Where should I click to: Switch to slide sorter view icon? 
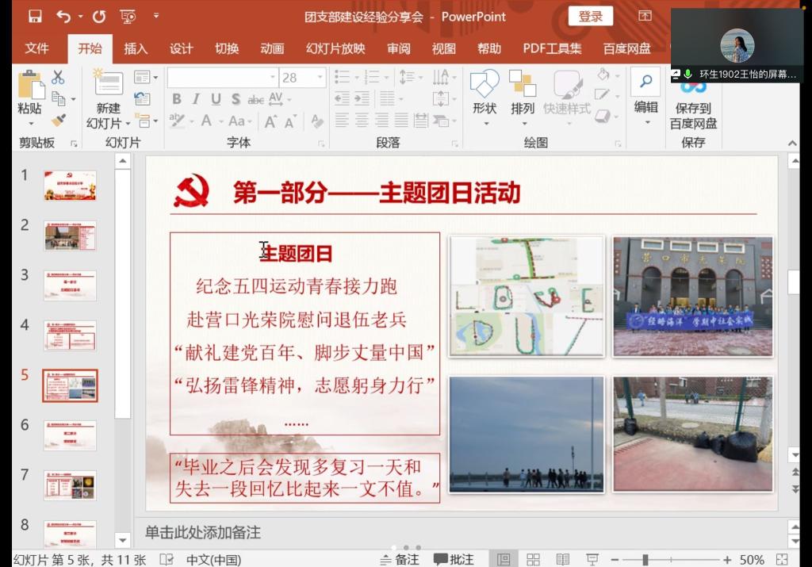(533, 560)
